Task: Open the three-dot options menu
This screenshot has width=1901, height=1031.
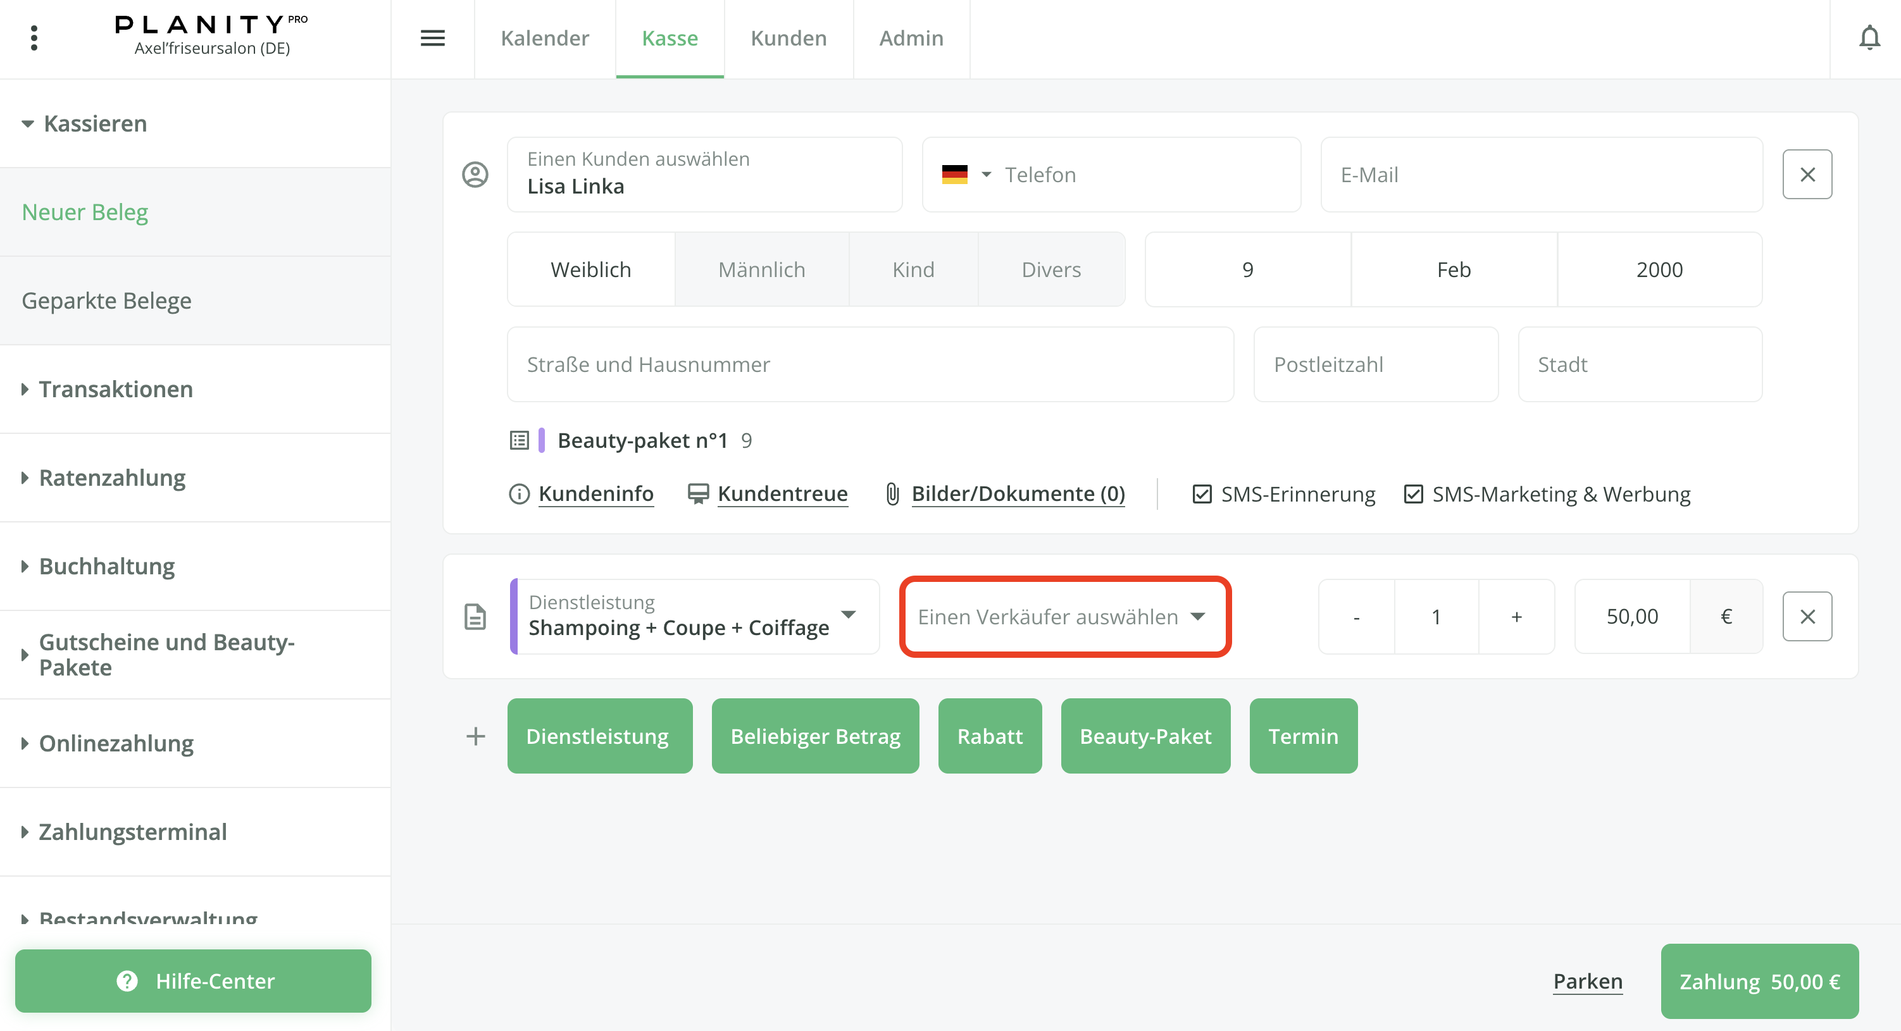Action: 34,37
